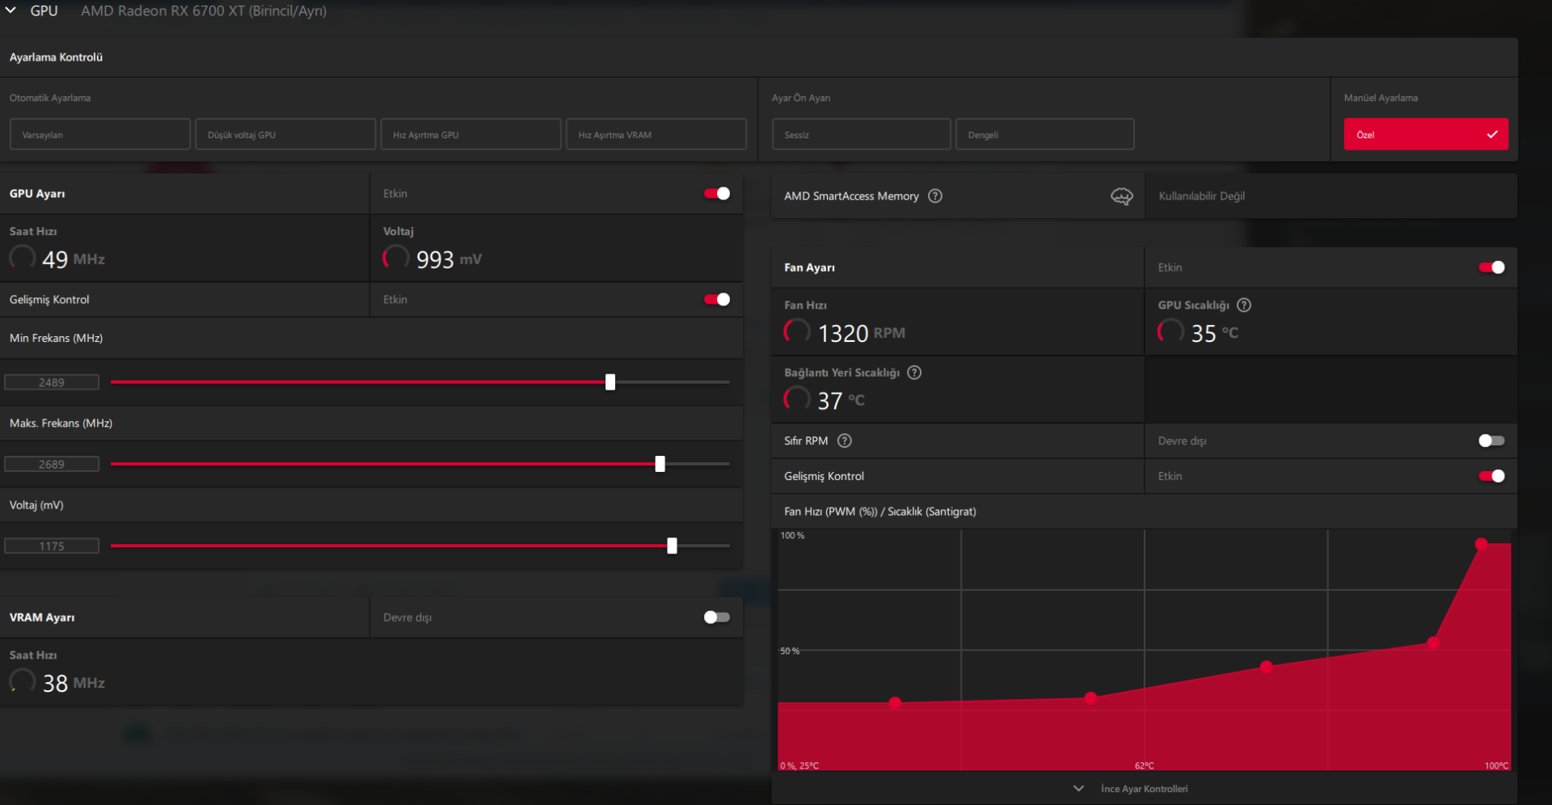Click the SmartAccess Memory brain icon

click(x=1122, y=196)
